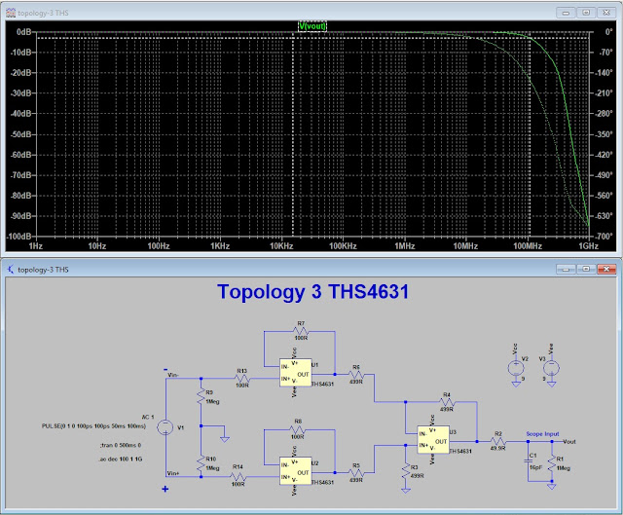Screen dimensions: 623x515
Task: Click the Vin- net label
Action: (x=173, y=375)
